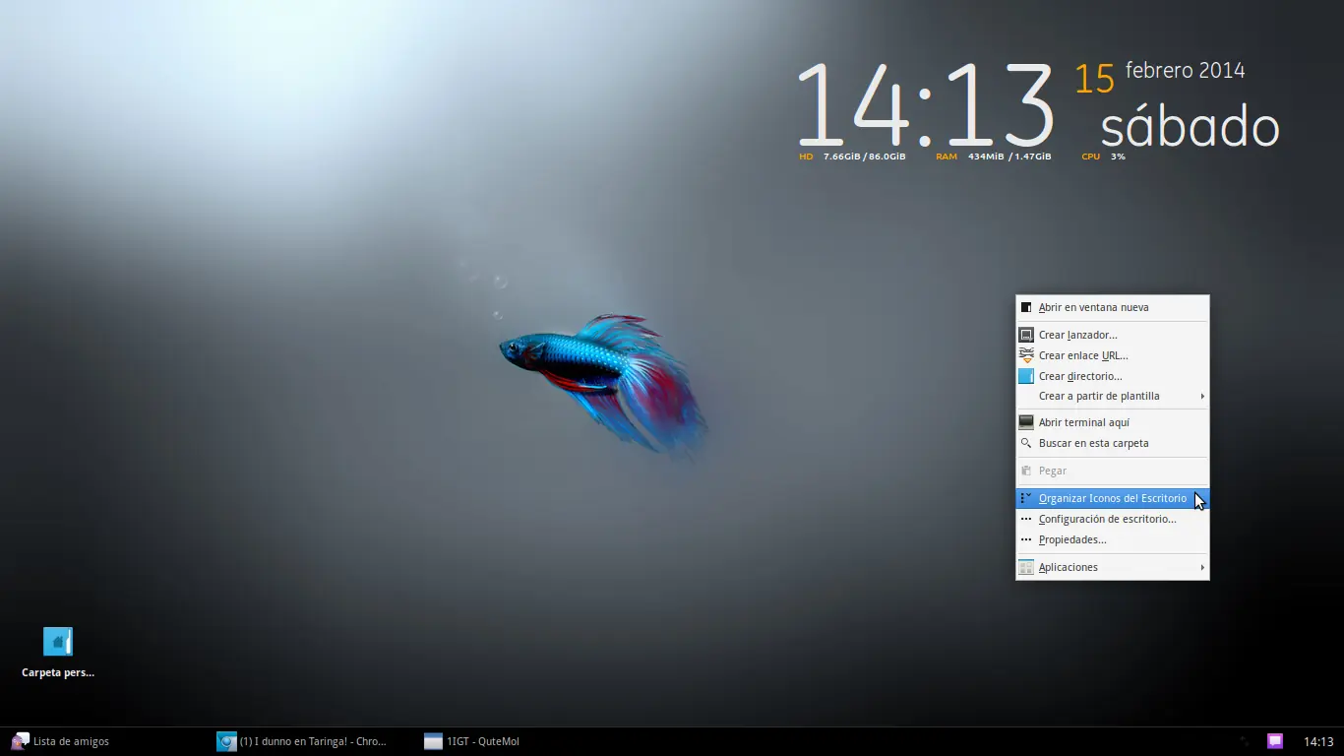Click the purple chat notification tray icon
Screen dimensions: 1344x756
coord(1275,741)
